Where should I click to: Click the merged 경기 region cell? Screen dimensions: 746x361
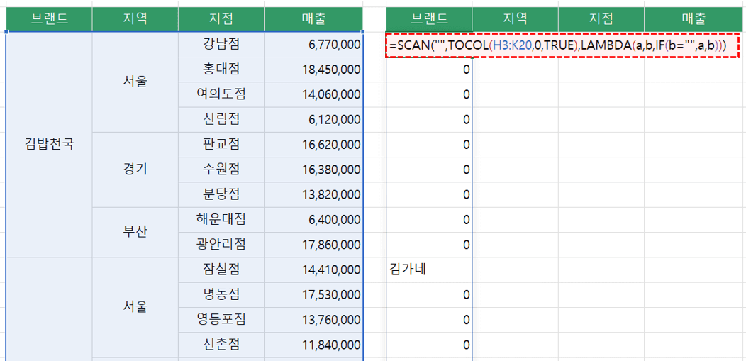point(135,170)
